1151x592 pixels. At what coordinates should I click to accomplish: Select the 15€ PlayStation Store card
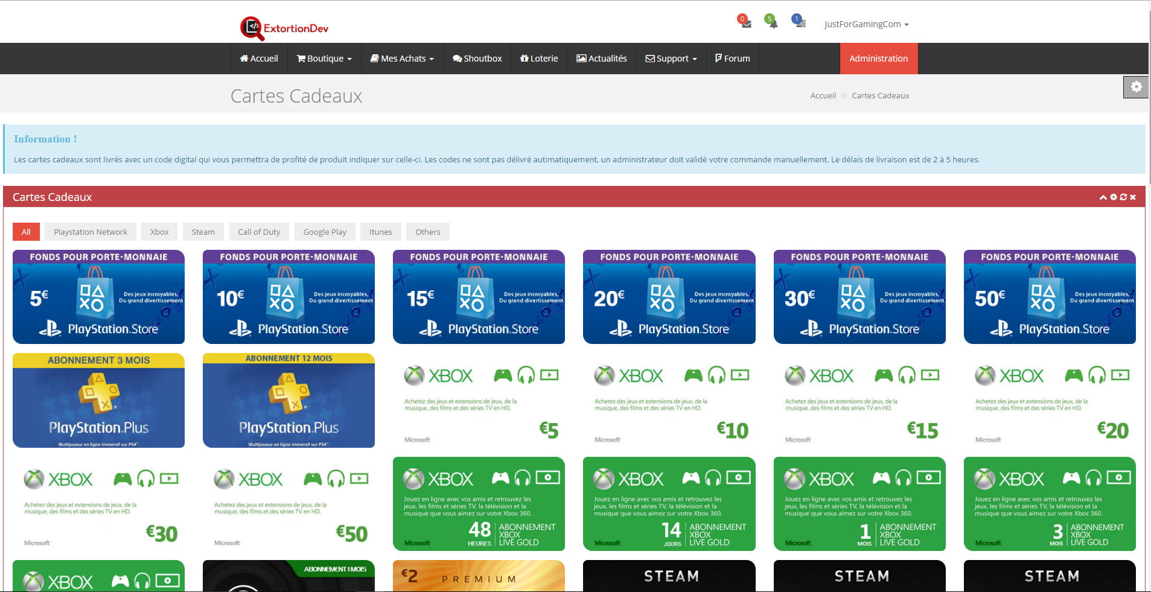coord(479,297)
